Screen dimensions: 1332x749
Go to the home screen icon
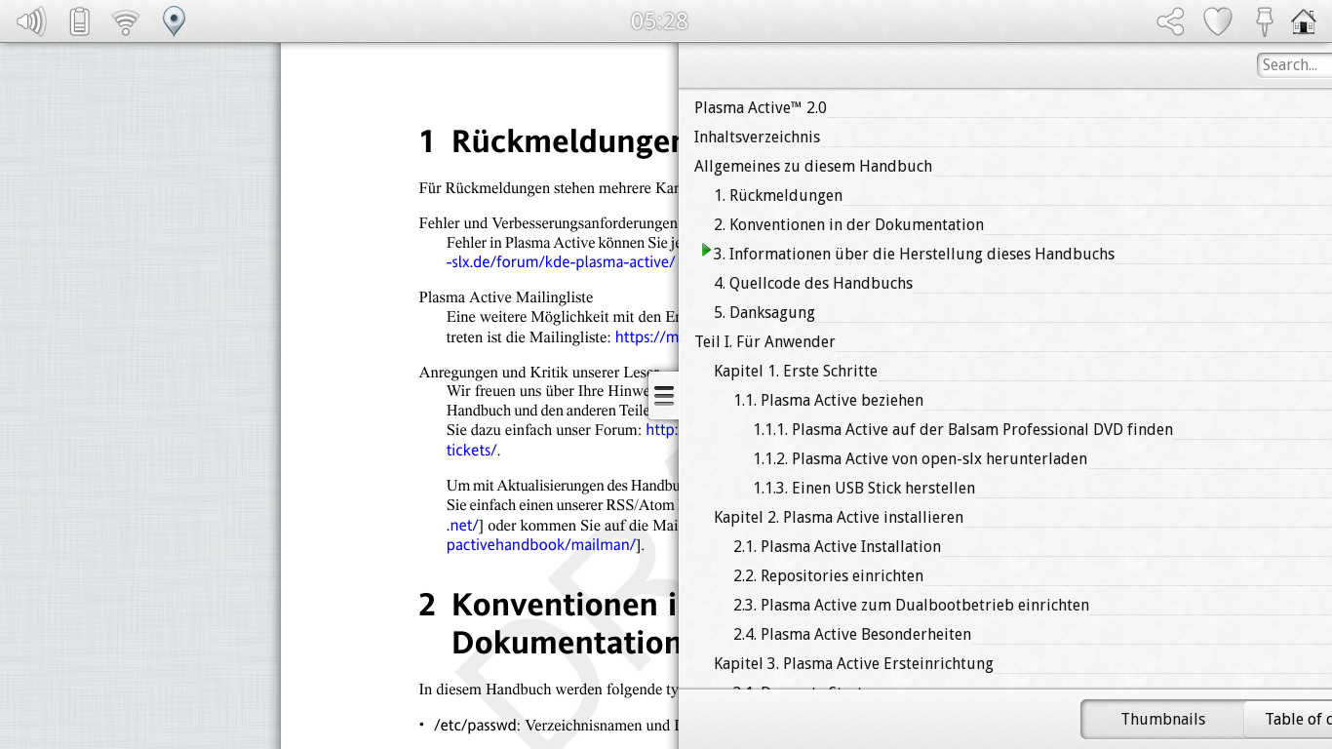[1303, 20]
